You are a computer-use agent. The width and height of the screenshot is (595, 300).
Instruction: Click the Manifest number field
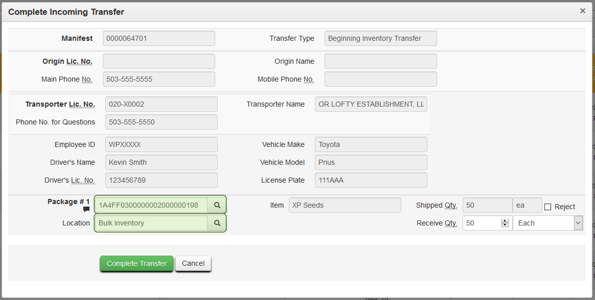pyautogui.click(x=159, y=38)
